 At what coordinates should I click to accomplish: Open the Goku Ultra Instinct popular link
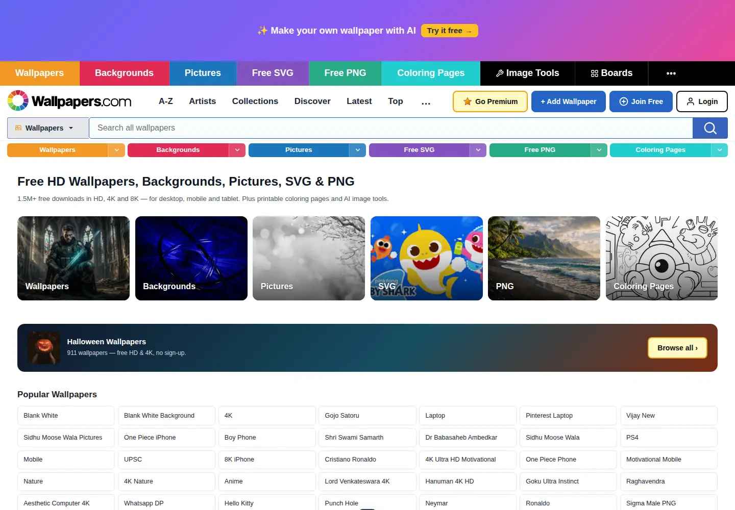click(x=568, y=481)
